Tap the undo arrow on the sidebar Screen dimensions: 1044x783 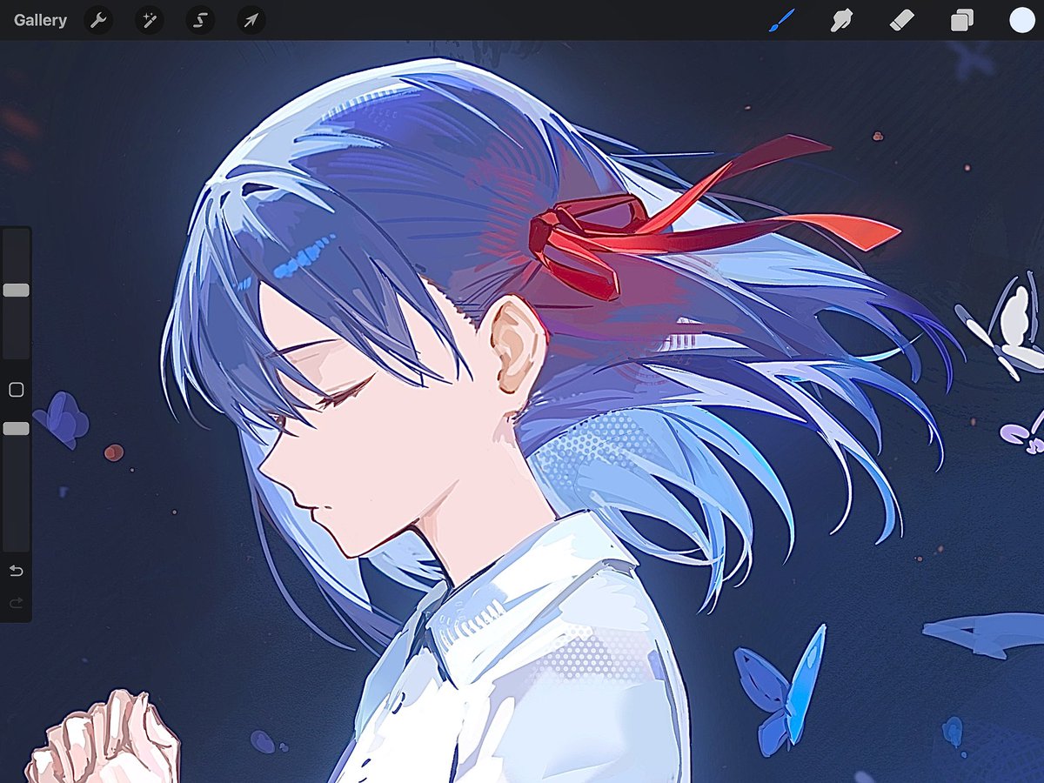tap(16, 571)
